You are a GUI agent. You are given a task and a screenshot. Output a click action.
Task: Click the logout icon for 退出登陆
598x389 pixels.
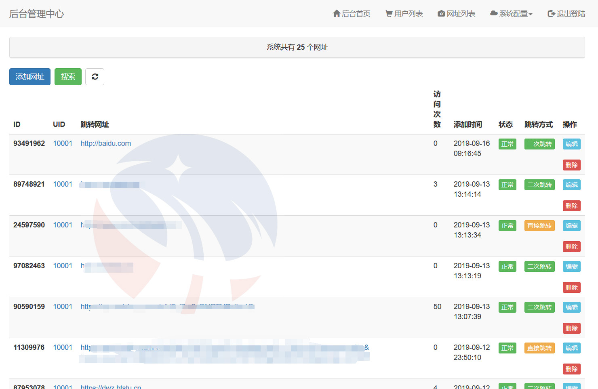pos(551,14)
